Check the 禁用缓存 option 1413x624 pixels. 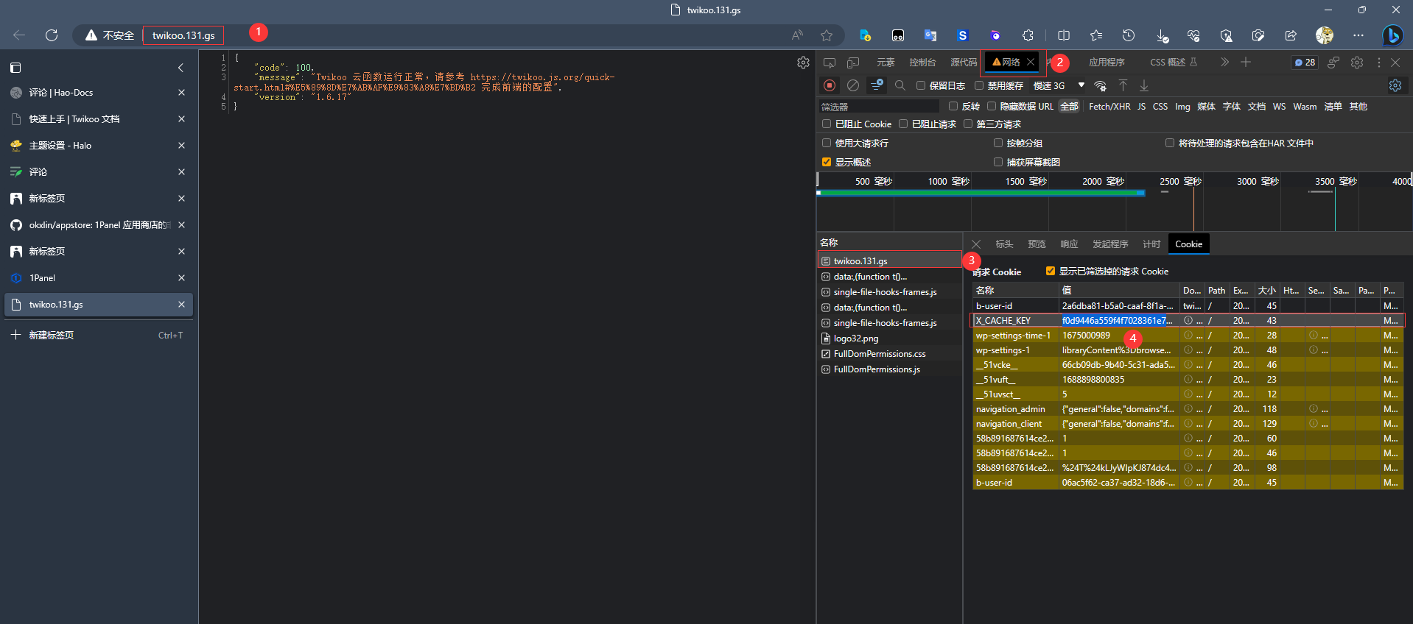(979, 86)
